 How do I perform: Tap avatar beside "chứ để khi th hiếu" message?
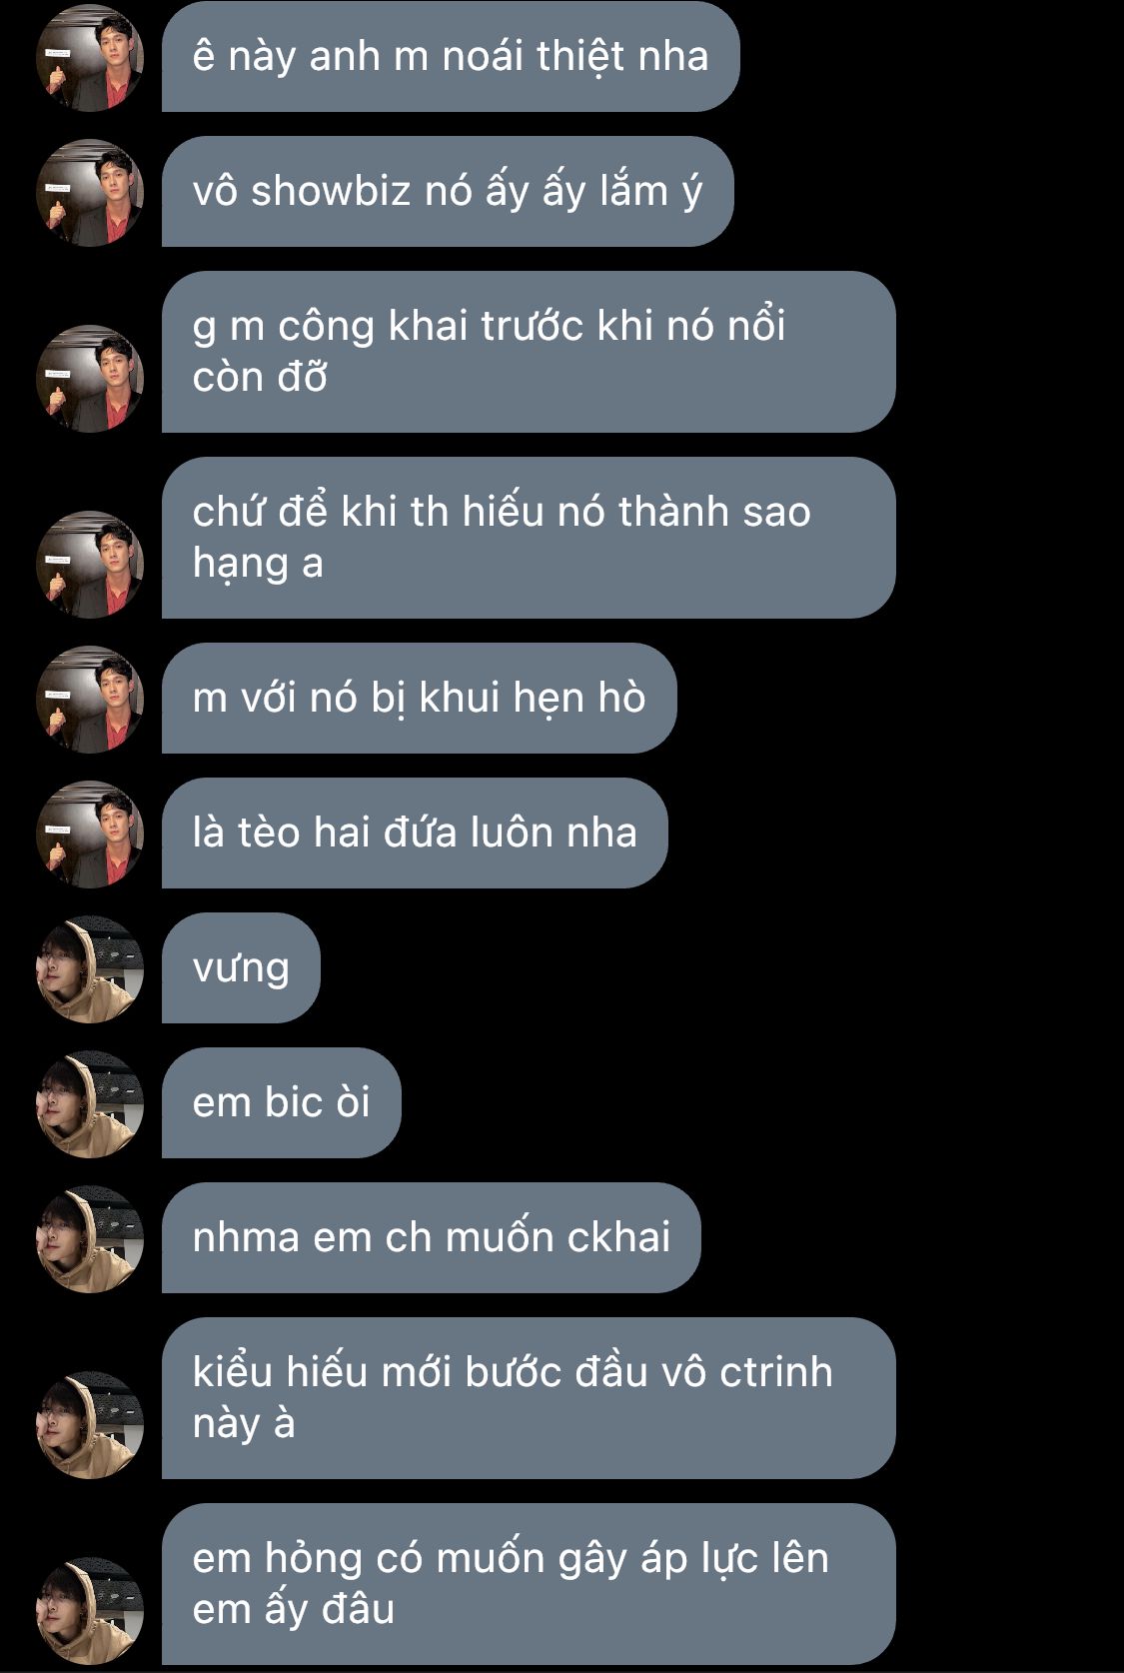pyautogui.click(x=90, y=564)
